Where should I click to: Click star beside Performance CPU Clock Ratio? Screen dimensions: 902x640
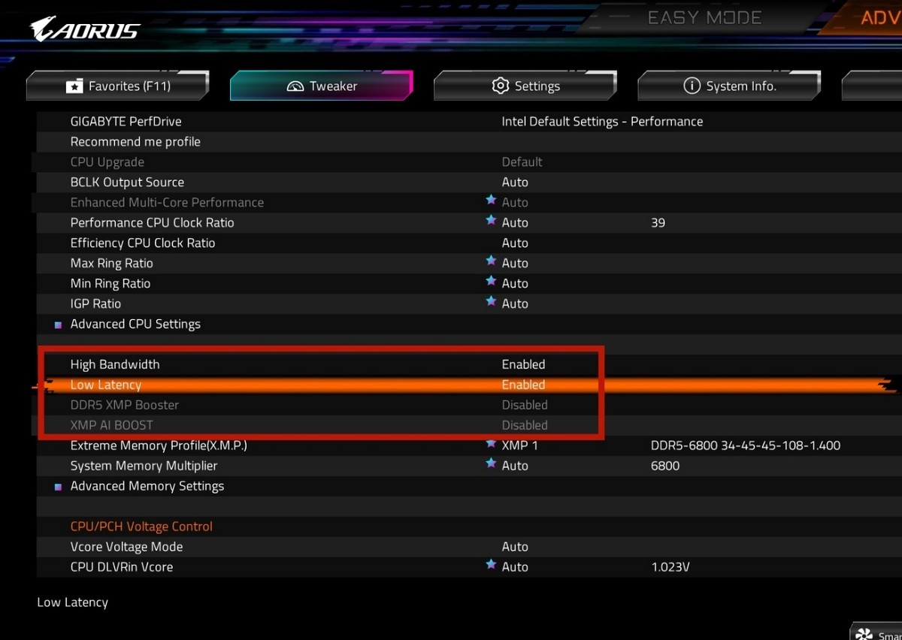[x=491, y=221]
